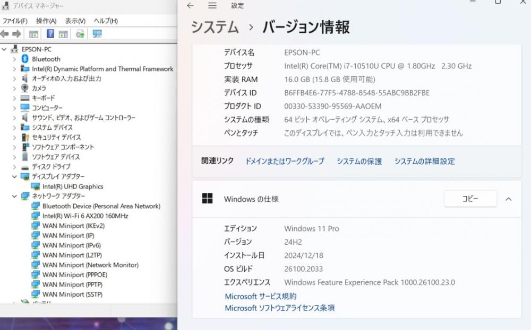Open the Settings hamburger navigation menu
Viewport: 531px width, 330px height.
click(x=212, y=5)
